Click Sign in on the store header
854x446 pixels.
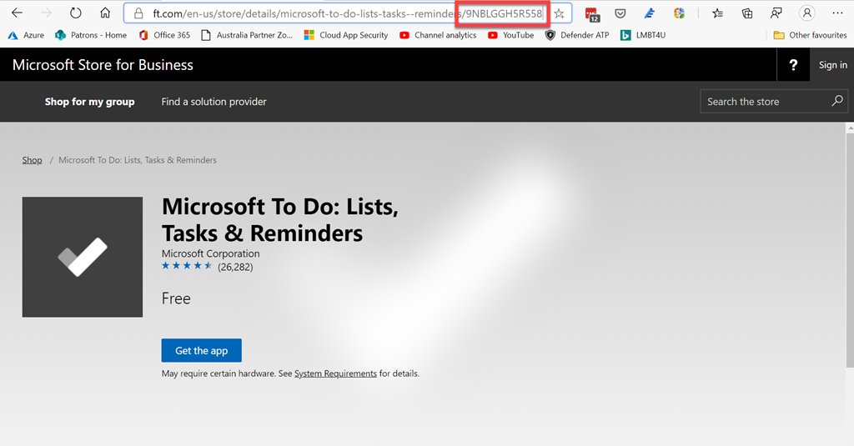point(832,65)
